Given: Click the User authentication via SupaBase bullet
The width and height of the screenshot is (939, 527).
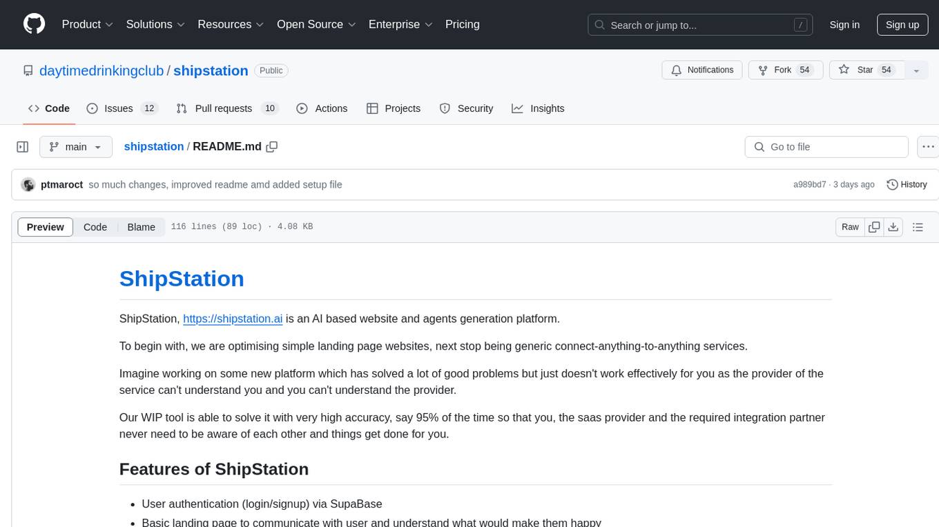Looking at the screenshot, I should [262, 504].
